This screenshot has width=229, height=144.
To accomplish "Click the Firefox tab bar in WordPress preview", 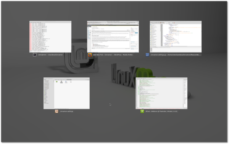I will [x=113, y=23].
